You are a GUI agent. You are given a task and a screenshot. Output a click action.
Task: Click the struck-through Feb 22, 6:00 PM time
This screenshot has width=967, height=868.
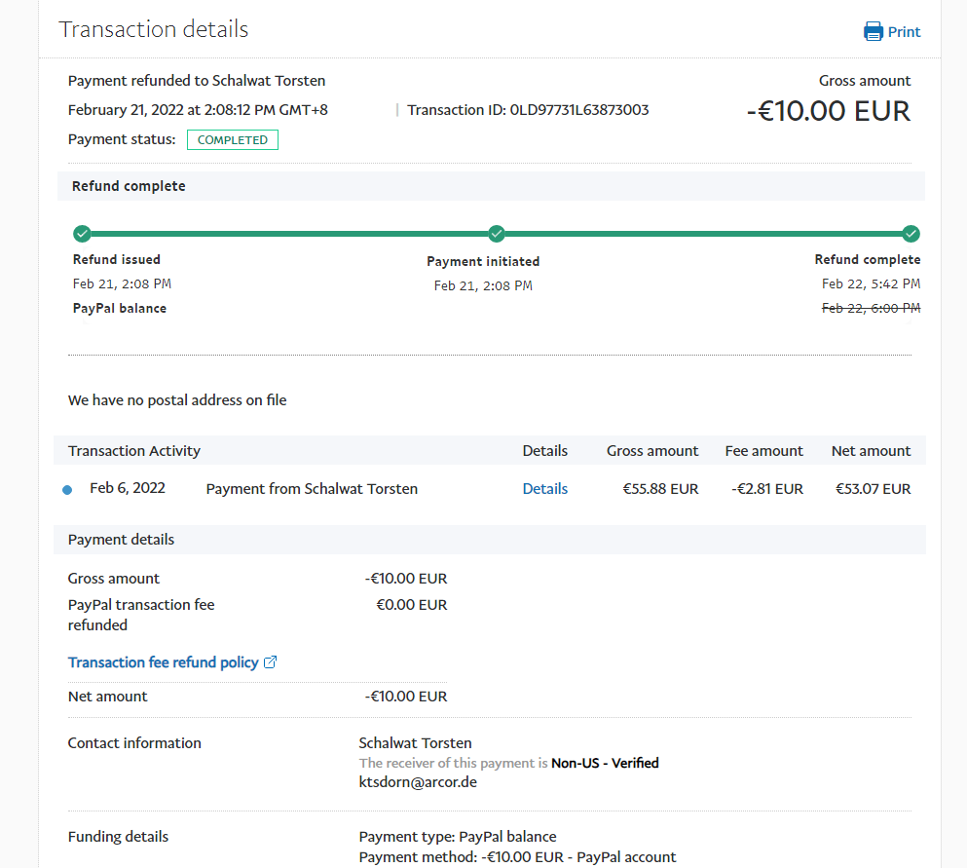(x=871, y=308)
